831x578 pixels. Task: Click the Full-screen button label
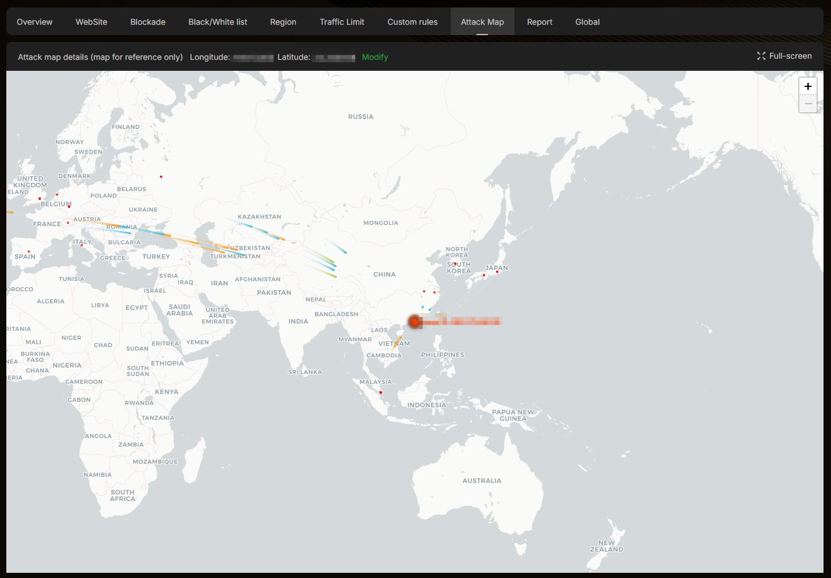pos(790,56)
